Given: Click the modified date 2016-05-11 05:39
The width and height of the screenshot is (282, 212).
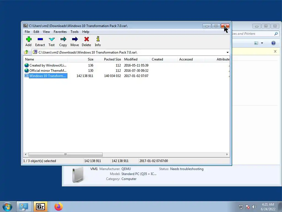Looking at the screenshot, I should pyautogui.click(x=136, y=65).
